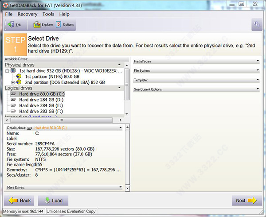Click the drive list scroll up arrow
The image size is (266, 217).
coord(127,65)
